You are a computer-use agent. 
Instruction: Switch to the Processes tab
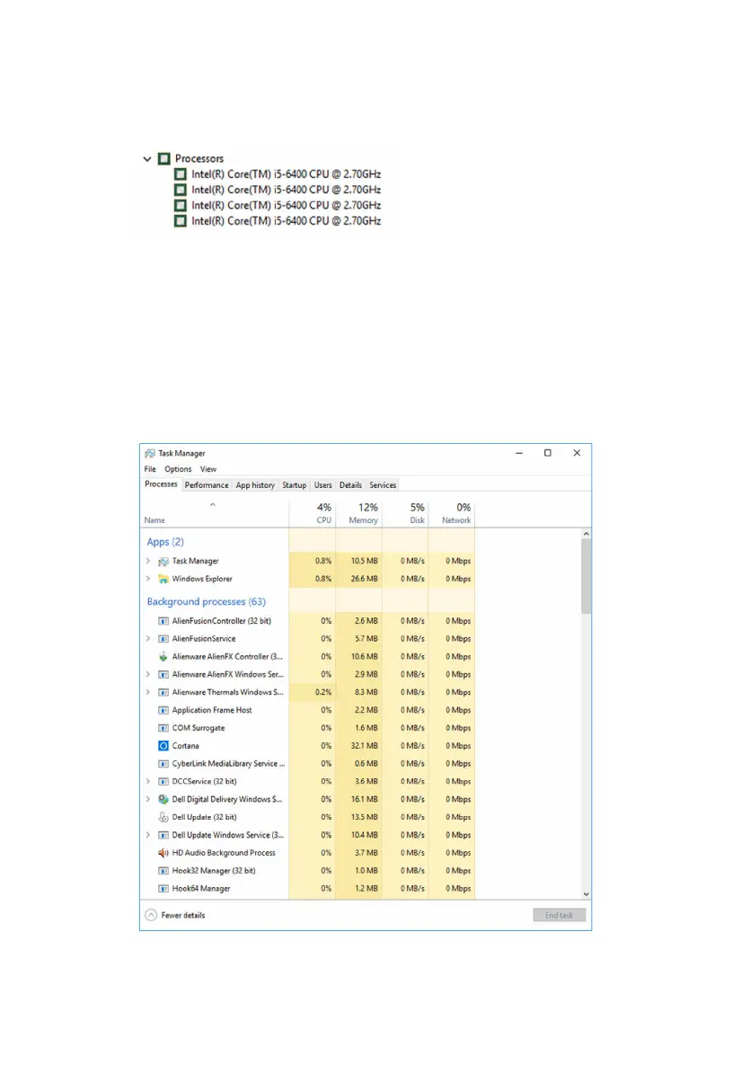tap(161, 484)
